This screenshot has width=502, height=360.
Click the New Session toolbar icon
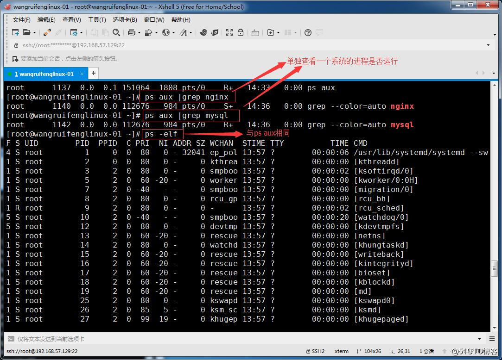click(15, 32)
